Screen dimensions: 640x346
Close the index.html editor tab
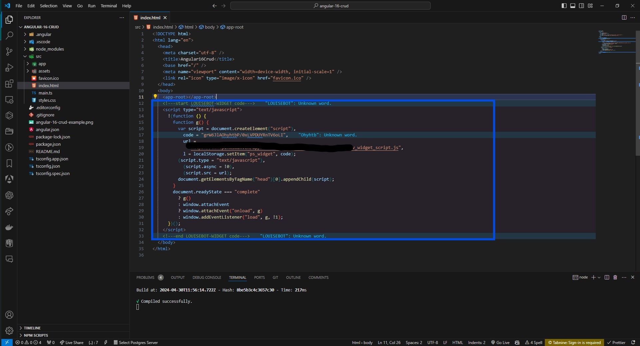(x=165, y=18)
